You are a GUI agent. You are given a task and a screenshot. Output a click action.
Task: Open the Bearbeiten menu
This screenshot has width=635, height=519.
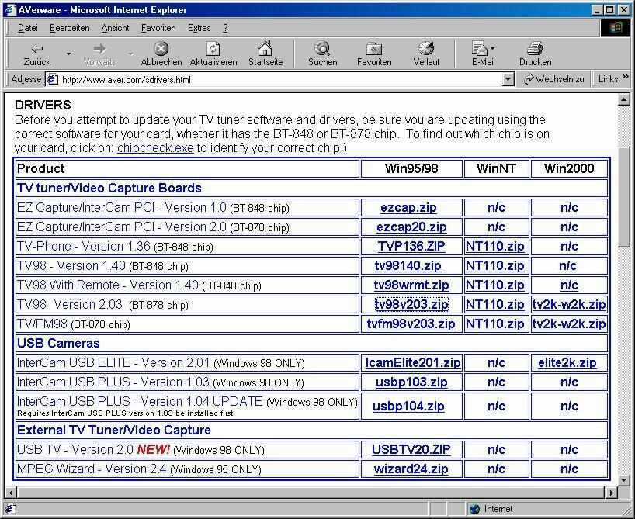tap(69, 28)
